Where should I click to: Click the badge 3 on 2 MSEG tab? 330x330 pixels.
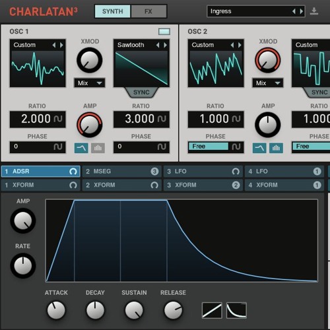[x=154, y=172]
